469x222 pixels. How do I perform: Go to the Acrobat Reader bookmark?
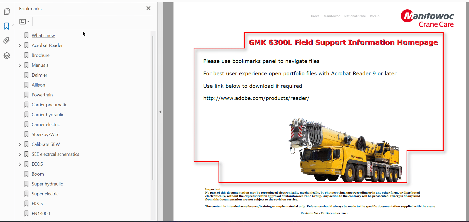(47, 45)
